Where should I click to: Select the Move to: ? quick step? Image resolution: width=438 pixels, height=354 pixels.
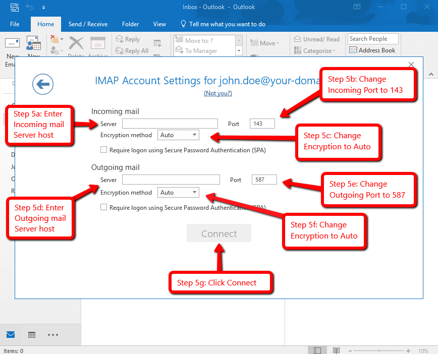[204, 40]
